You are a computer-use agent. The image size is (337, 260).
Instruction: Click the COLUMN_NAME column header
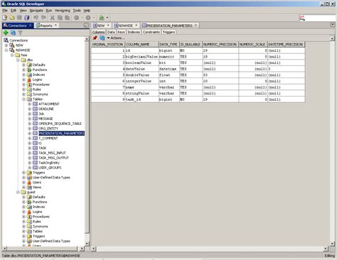(141, 44)
